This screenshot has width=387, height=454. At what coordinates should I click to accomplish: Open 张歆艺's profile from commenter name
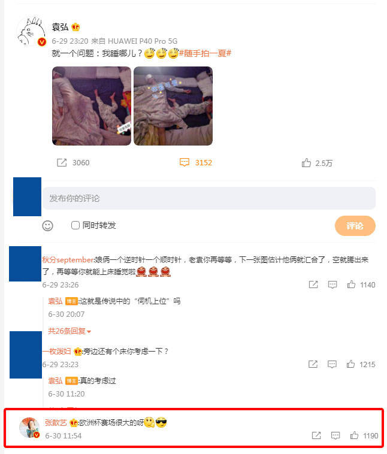[x=56, y=423]
